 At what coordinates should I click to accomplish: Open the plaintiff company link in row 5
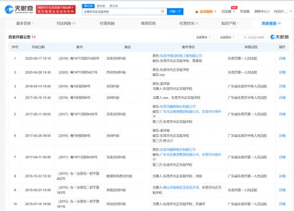(x=178, y=107)
